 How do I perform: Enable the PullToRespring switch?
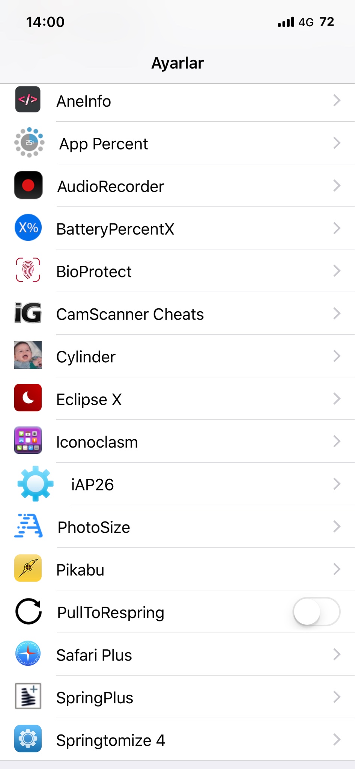tap(316, 612)
